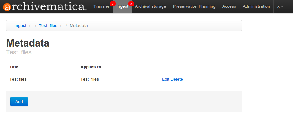The image size is (293, 117).
Task: Click the Applies to column header
Action: coord(91,67)
